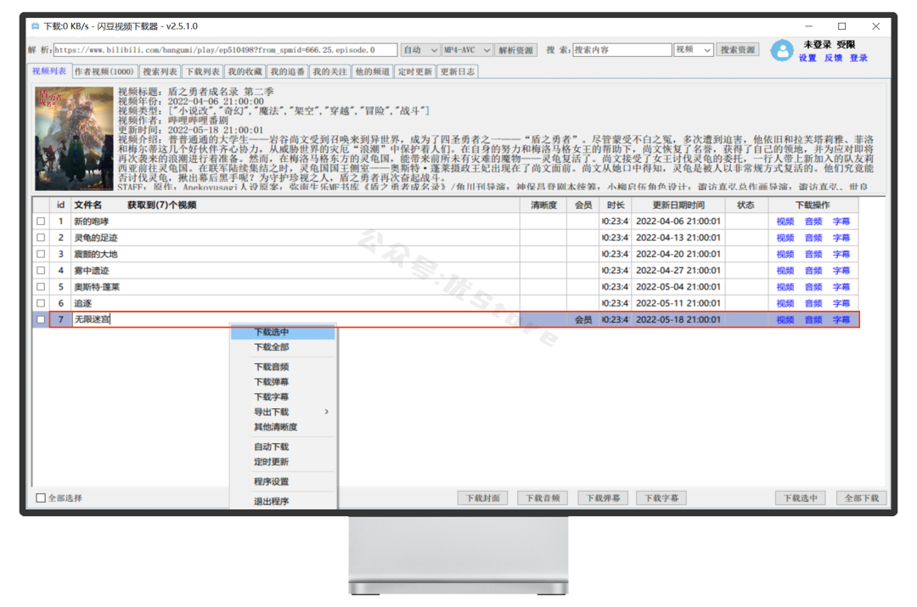This screenshot has height=607, width=917.
Task: Click the 解析资源 button
Action: [x=515, y=50]
